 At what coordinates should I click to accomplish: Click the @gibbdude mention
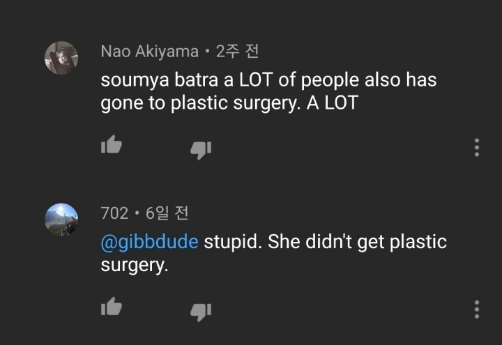coord(150,243)
